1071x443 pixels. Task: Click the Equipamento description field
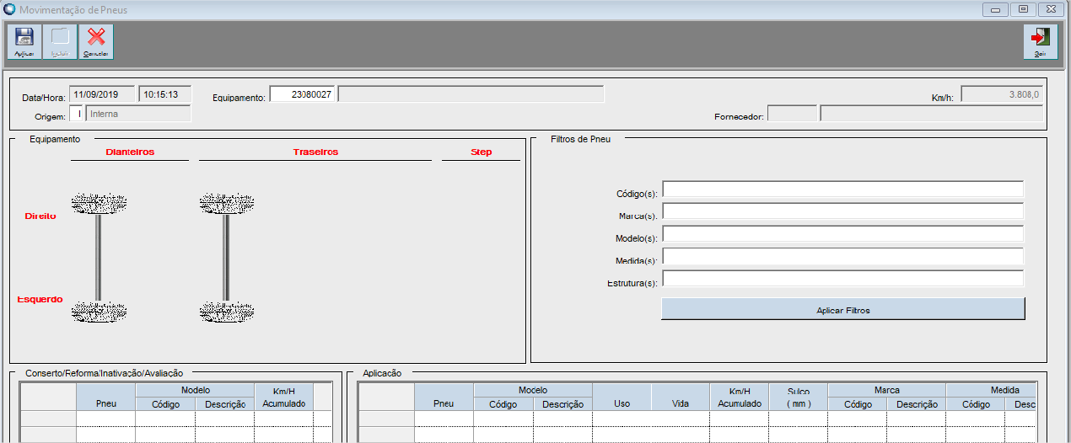(471, 94)
